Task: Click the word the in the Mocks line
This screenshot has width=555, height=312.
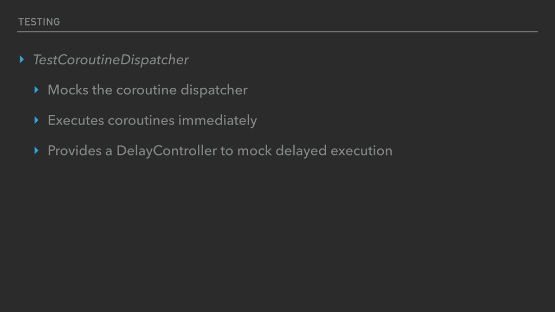Action: click(x=102, y=90)
